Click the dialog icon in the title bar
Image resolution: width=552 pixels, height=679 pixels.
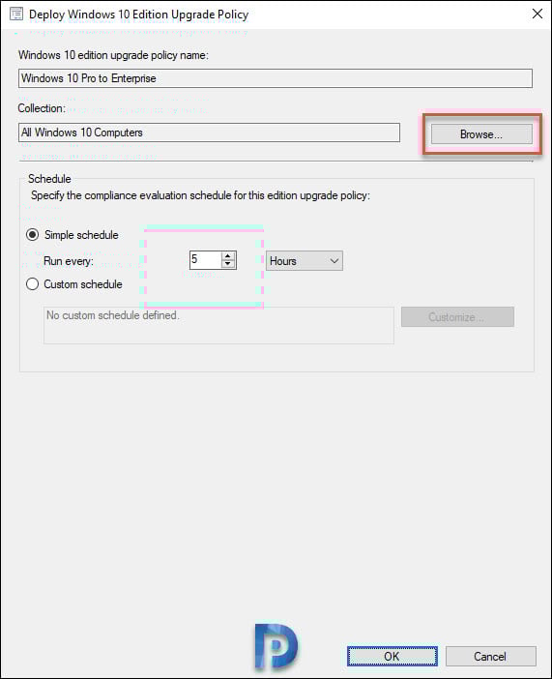point(16,14)
